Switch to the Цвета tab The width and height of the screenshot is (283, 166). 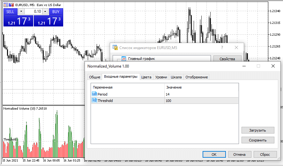pos(146,77)
